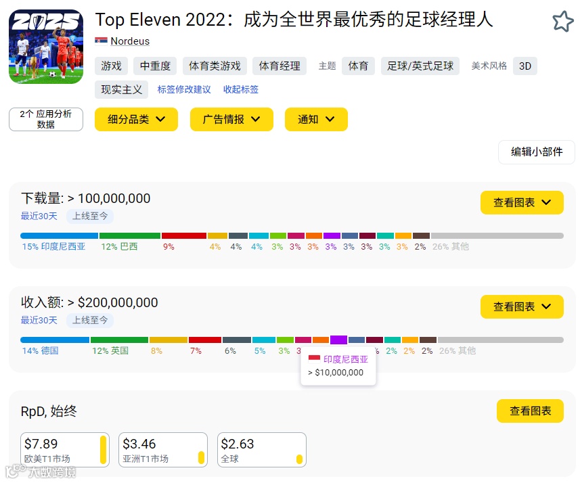Click the > $10,000,000 tooltip value
The image size is (580, 483).
coord(336,373)
